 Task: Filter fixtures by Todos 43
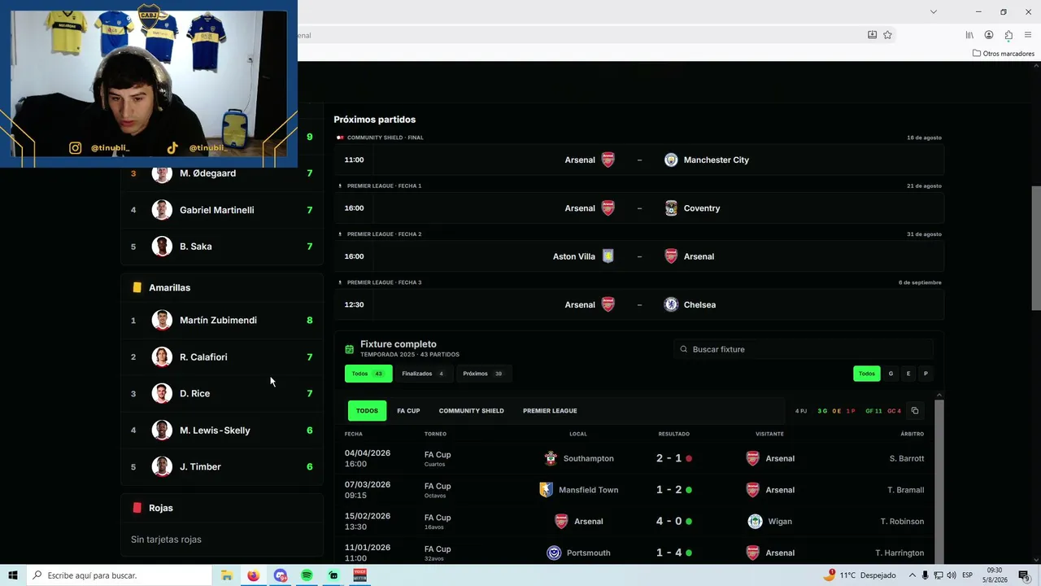tap(368, 374)
